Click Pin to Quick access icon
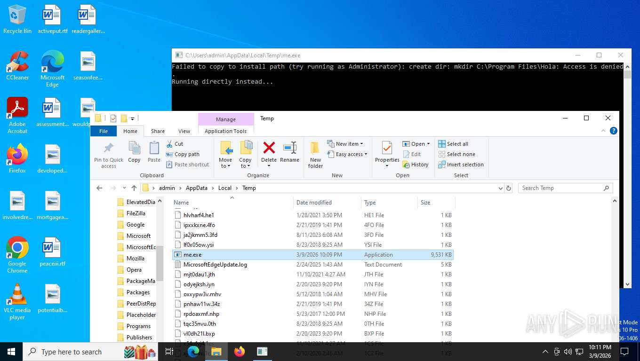 108,155
